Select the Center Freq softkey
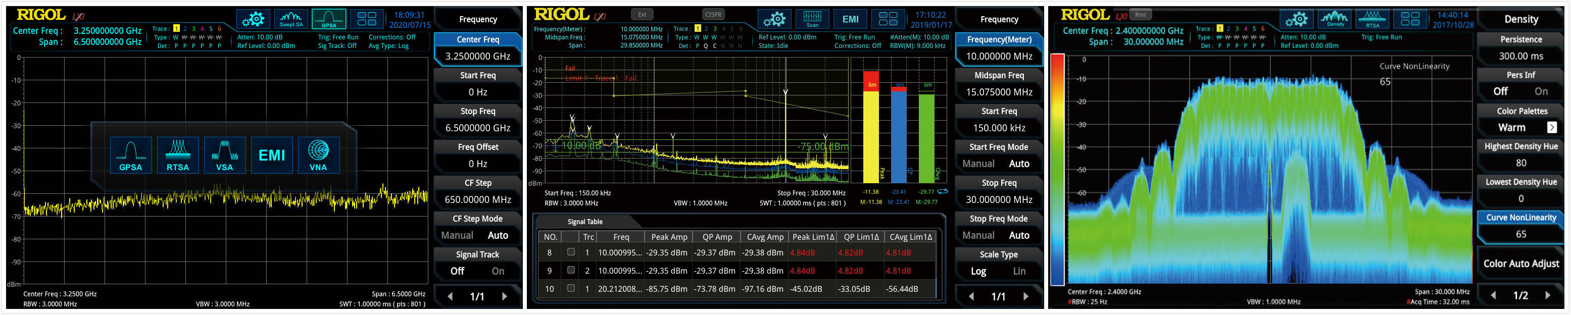This screenshot has height=315, width=1571. coord(477,48)
